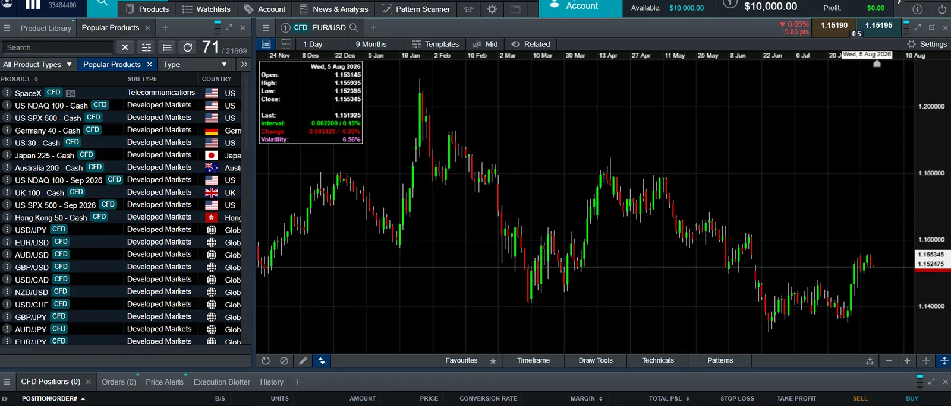The width and height of the screenshot is (951, 406).
Task: Show Related products
Action: 531,44
